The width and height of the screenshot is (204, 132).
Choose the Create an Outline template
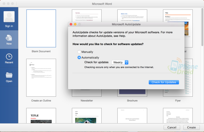[41, 78]
